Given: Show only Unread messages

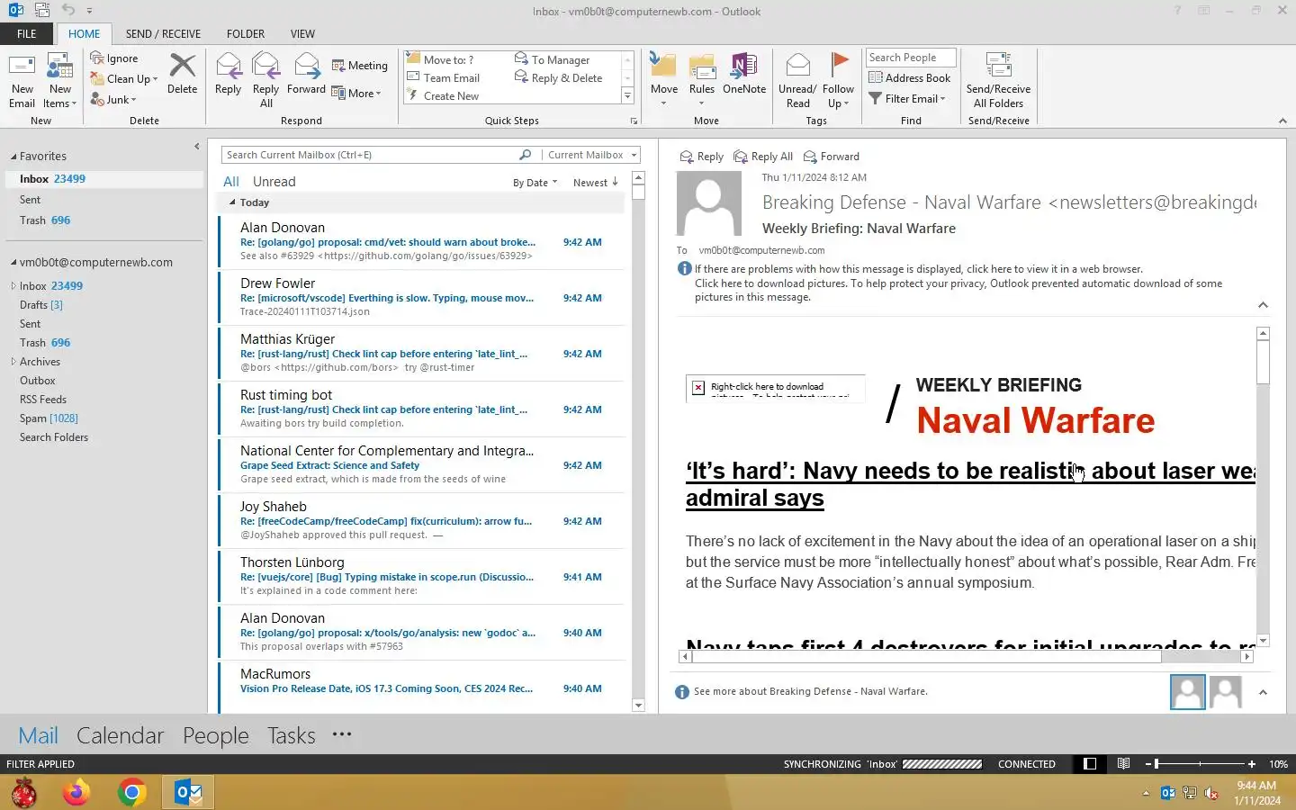Looking at the screenshot, I should (x=274, y=182).
